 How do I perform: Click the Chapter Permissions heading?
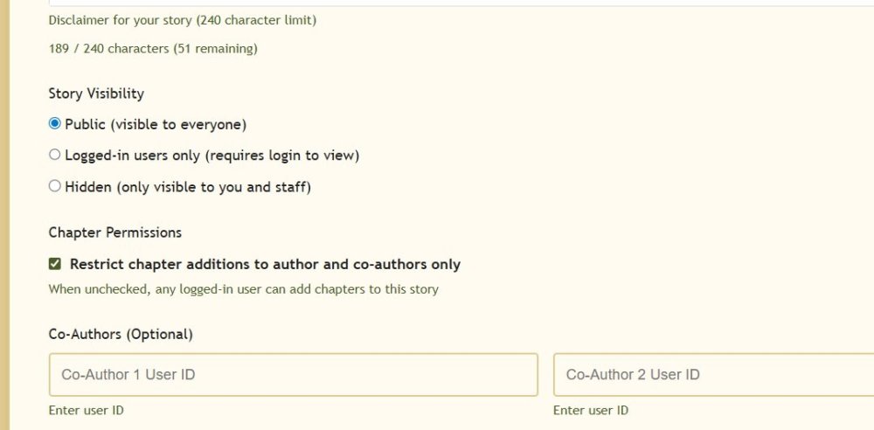tap(115, 232)
